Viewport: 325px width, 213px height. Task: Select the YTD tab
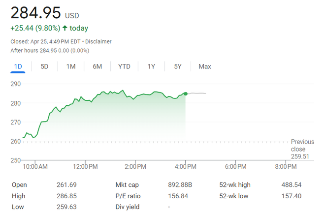pos(124,66)
